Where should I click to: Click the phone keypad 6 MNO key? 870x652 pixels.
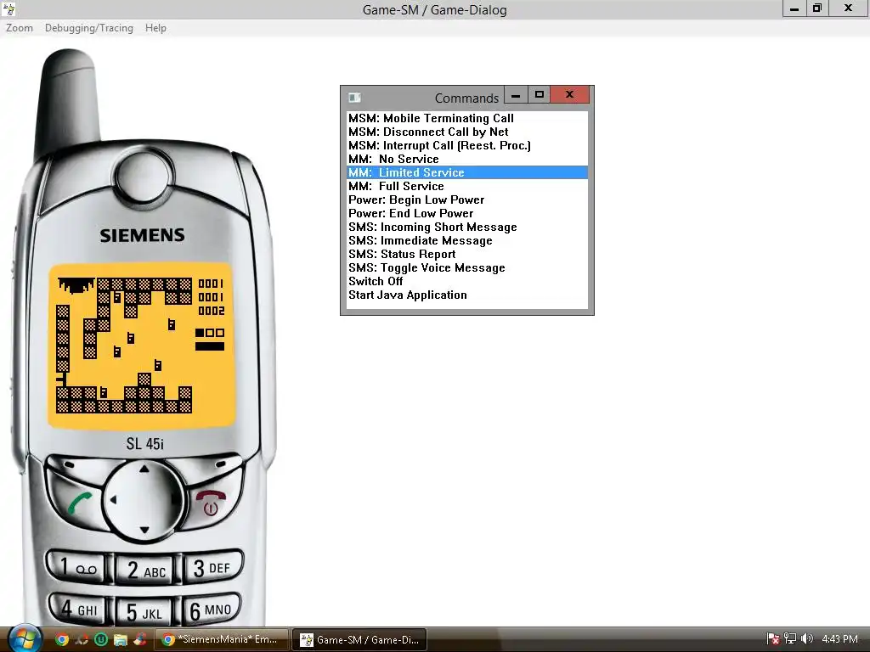[x=212, y=610]
